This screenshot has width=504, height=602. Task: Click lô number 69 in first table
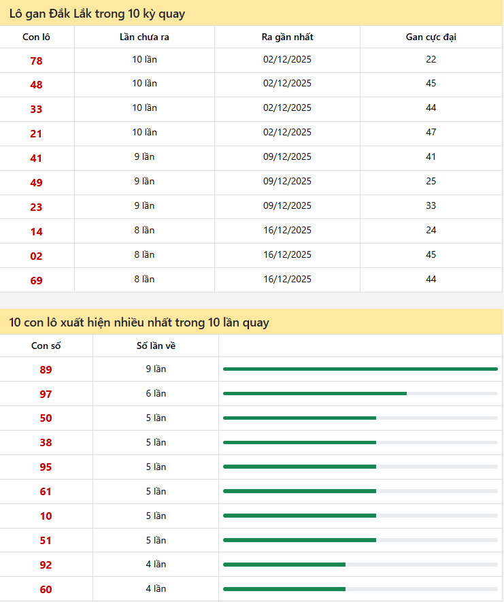pos(36,280)
